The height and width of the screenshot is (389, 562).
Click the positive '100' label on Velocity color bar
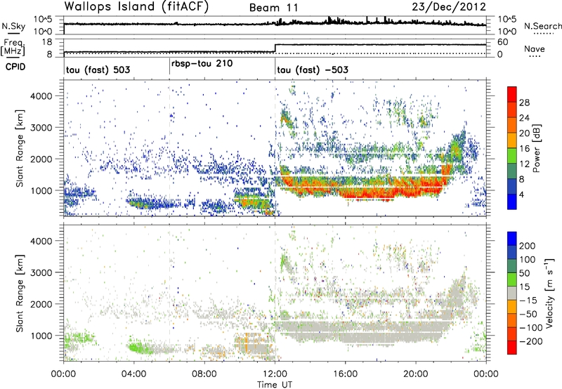coord(528,260)
